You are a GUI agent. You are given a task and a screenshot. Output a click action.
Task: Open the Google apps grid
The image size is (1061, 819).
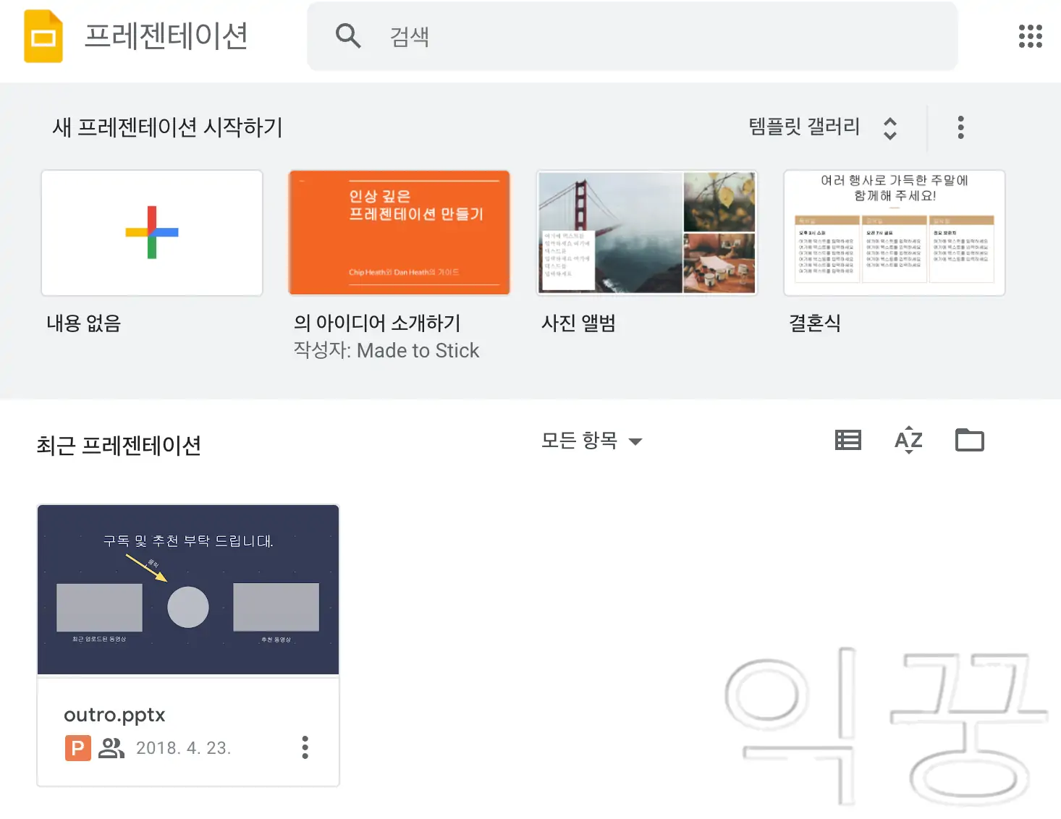tap(1029, 36)
